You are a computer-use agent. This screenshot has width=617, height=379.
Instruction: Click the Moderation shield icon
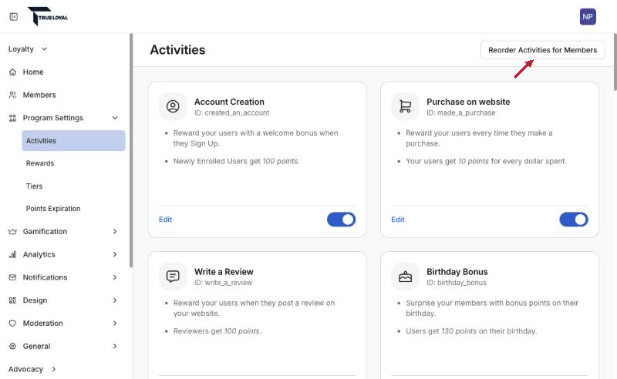coord(12,324)
